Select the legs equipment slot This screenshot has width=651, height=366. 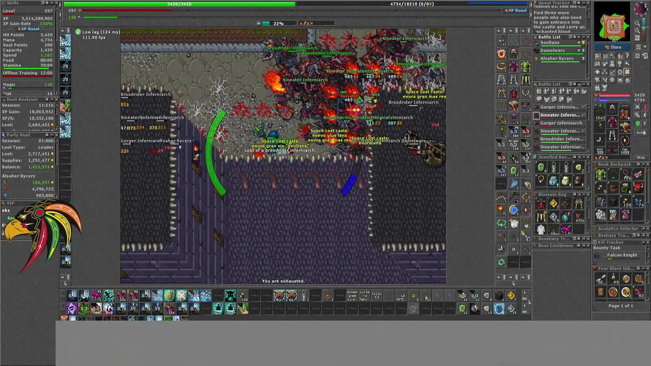[x=612, y=135]
